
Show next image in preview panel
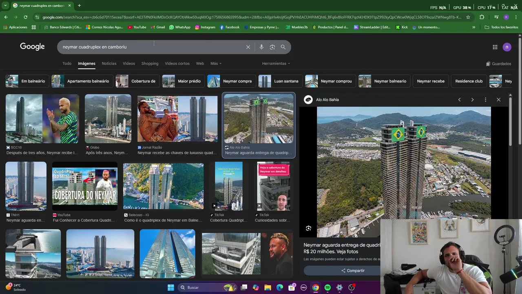click(x=472, y=100)
